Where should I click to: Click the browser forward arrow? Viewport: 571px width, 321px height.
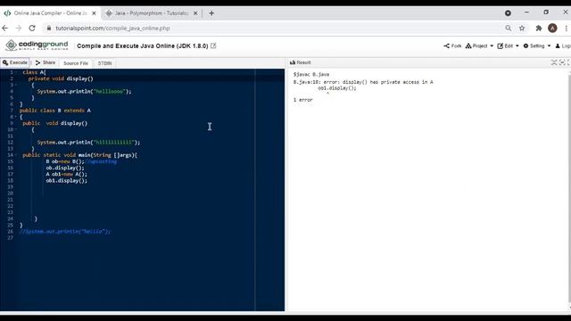(x=19, y=28)
